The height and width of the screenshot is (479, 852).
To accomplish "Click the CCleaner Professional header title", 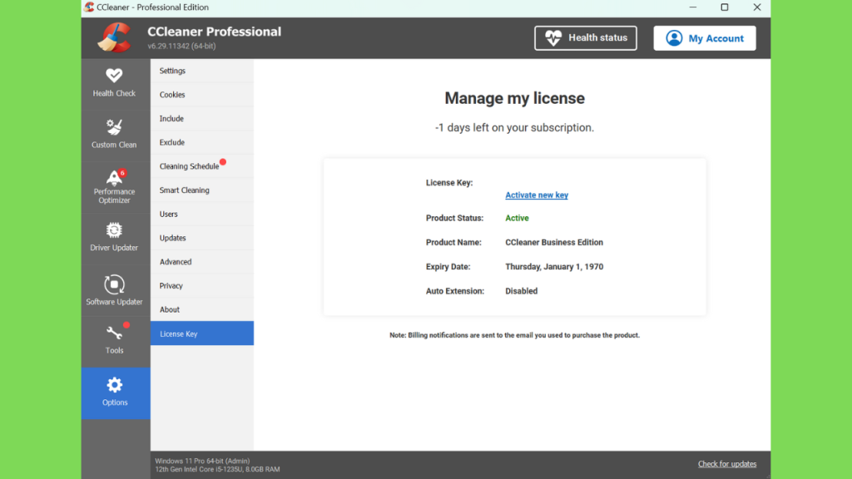I will (x=214, y=32).
